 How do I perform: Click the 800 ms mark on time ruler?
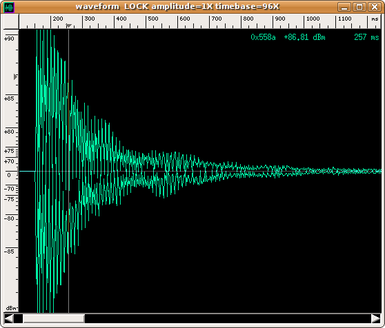tap(248, 19)
